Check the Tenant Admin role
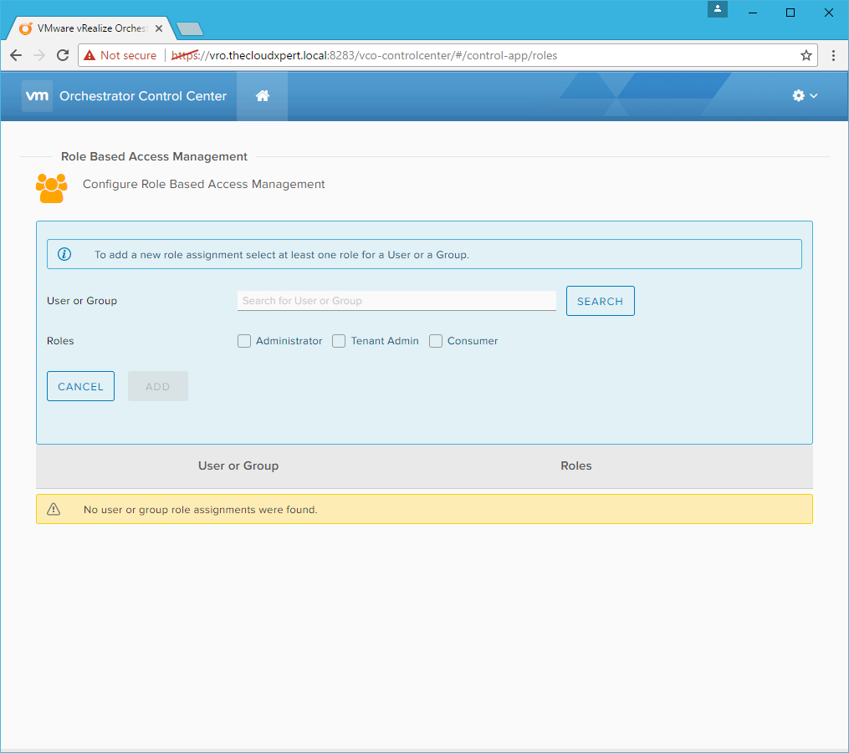Screen dimensions: 849x753 339,341
